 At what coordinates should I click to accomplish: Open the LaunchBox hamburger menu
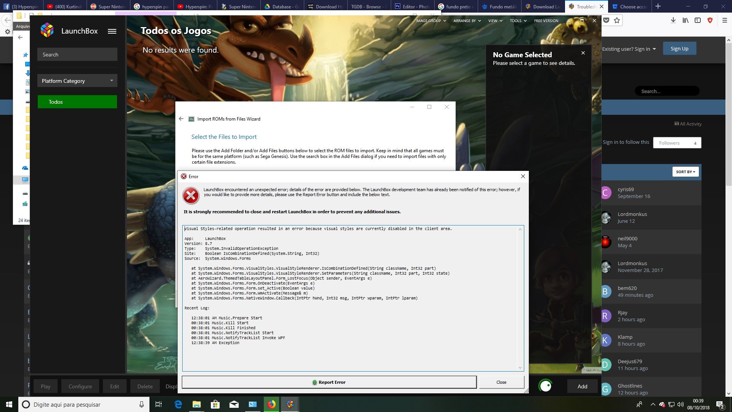(112, 31)
